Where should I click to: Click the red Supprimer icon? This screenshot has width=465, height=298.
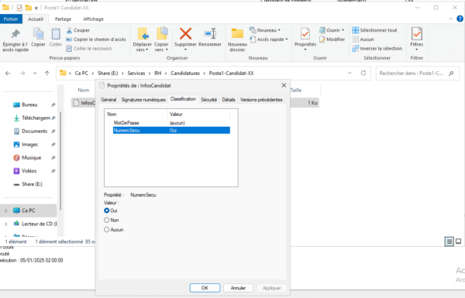click(x=185, y=34)
